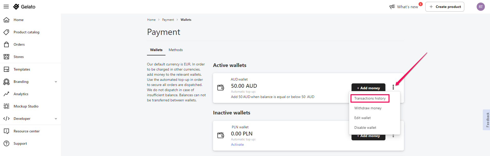Open Mockup Studio in sidebar
490x156 pixels.
pos(26,106)
